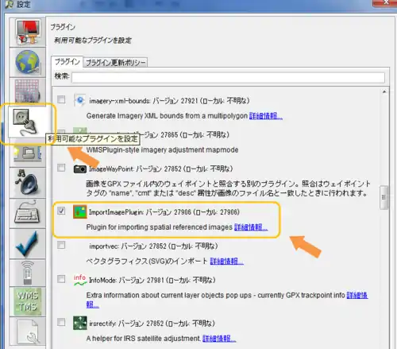The width and height of the screenshot is (397, 349).
Task: Open 詳細情報 link for importvec
Action: (226, 262)
